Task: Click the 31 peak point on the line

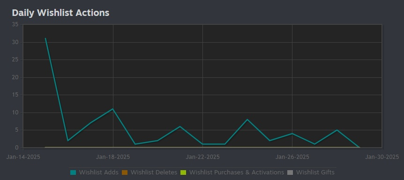Action: point(45,38)
